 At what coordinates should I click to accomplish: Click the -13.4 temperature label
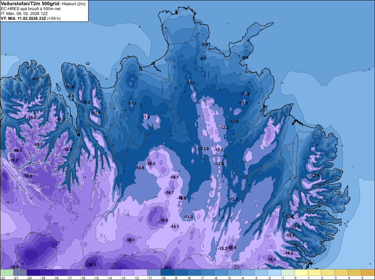(x=289, y=216)
